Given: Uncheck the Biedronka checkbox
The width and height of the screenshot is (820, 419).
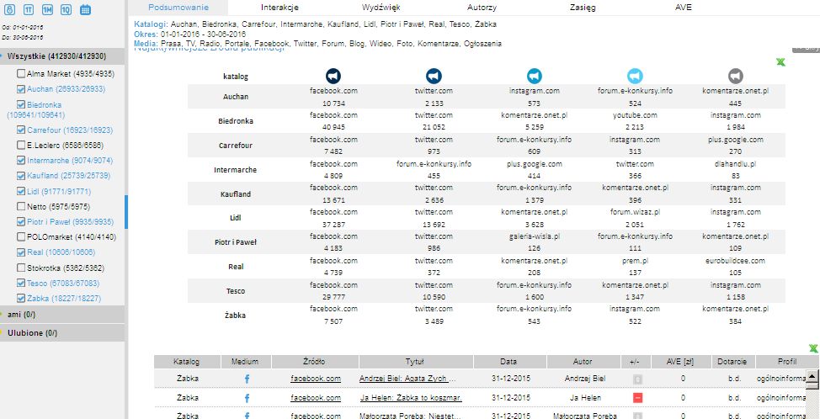Looking at the screenshot, I should click(21, 103).
